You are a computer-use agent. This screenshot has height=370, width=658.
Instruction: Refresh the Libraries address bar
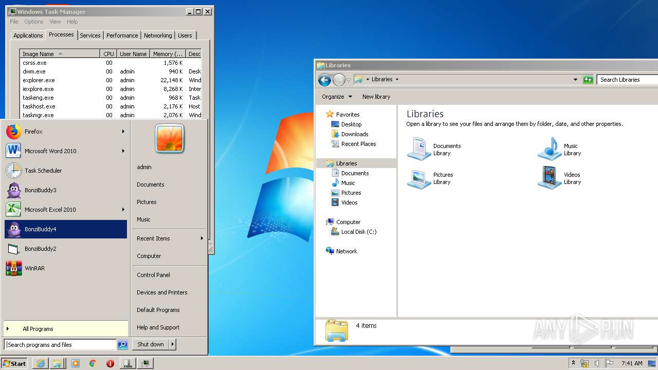pyautogui.click(x=588, y=80)
